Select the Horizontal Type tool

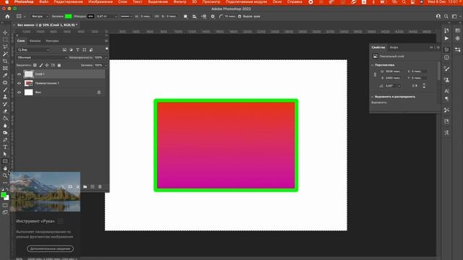click(5, 147)
